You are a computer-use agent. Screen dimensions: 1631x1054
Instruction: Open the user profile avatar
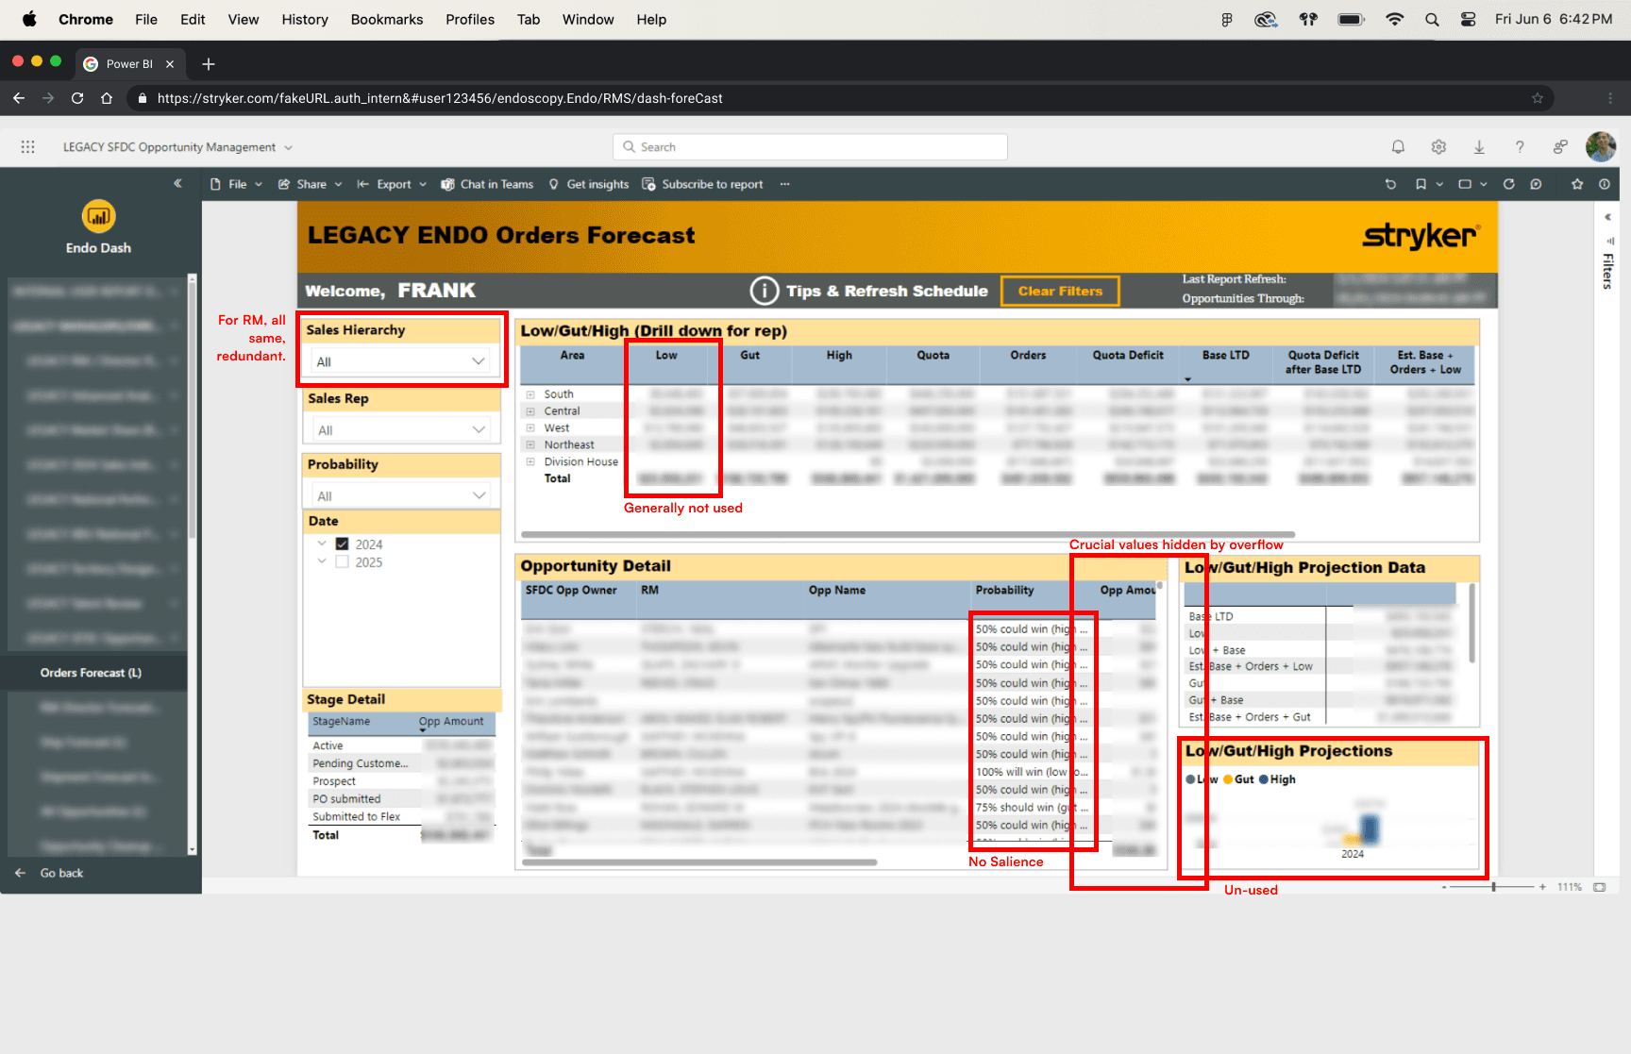(x=1601, y=146)
